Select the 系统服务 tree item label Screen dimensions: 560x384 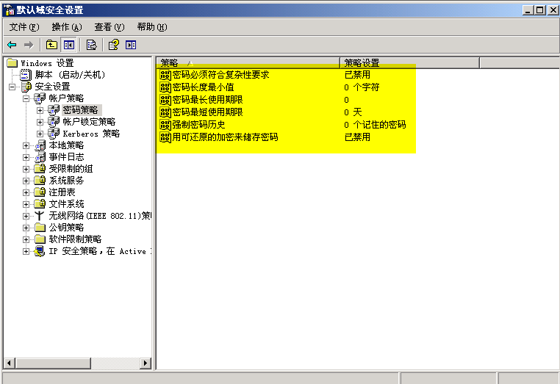point(66,181)
